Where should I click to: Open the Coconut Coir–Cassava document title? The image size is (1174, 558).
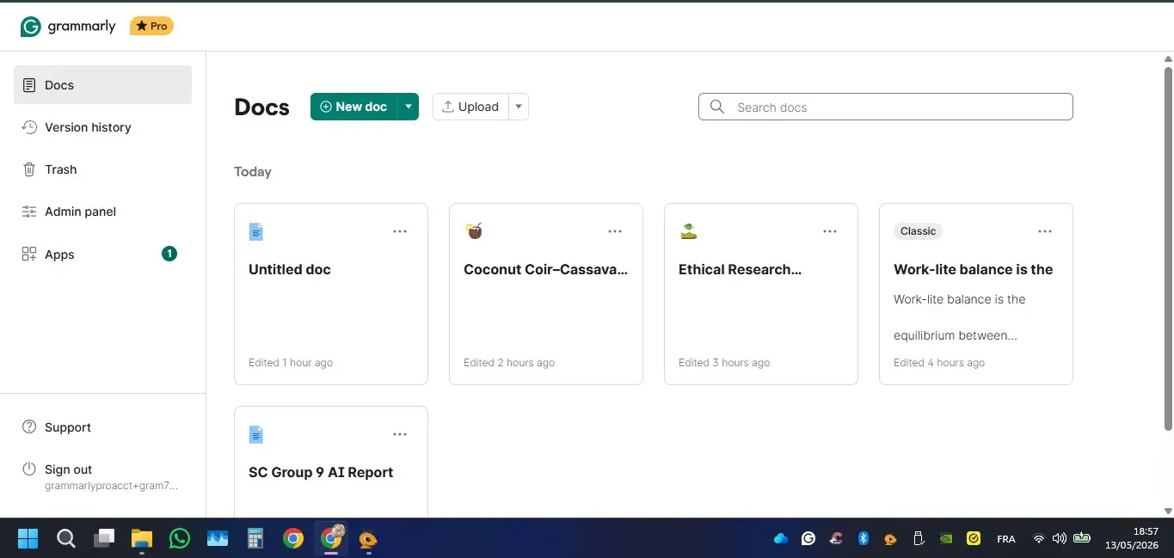pyautogui.click(x=546, y=269)
